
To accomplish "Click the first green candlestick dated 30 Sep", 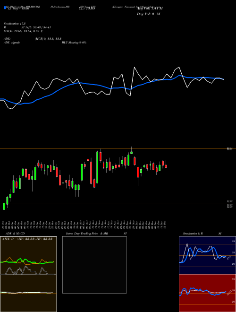I will (4, 206).
